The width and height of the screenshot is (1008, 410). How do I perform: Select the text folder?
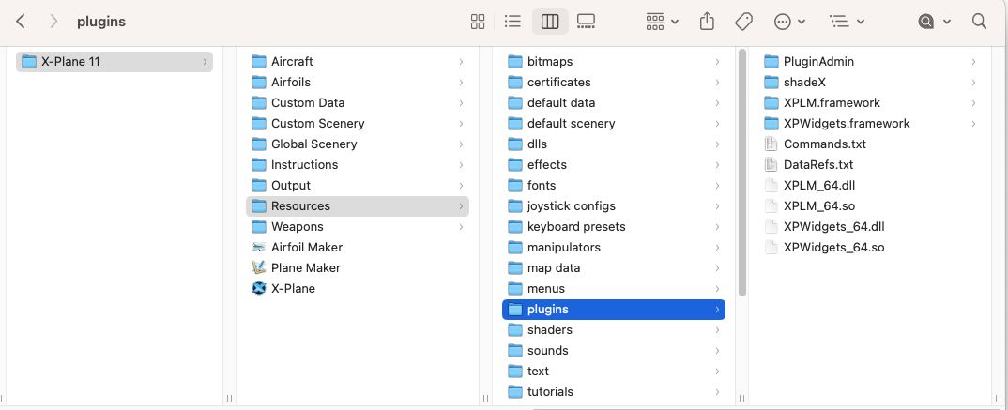click(x=614, y=371)
